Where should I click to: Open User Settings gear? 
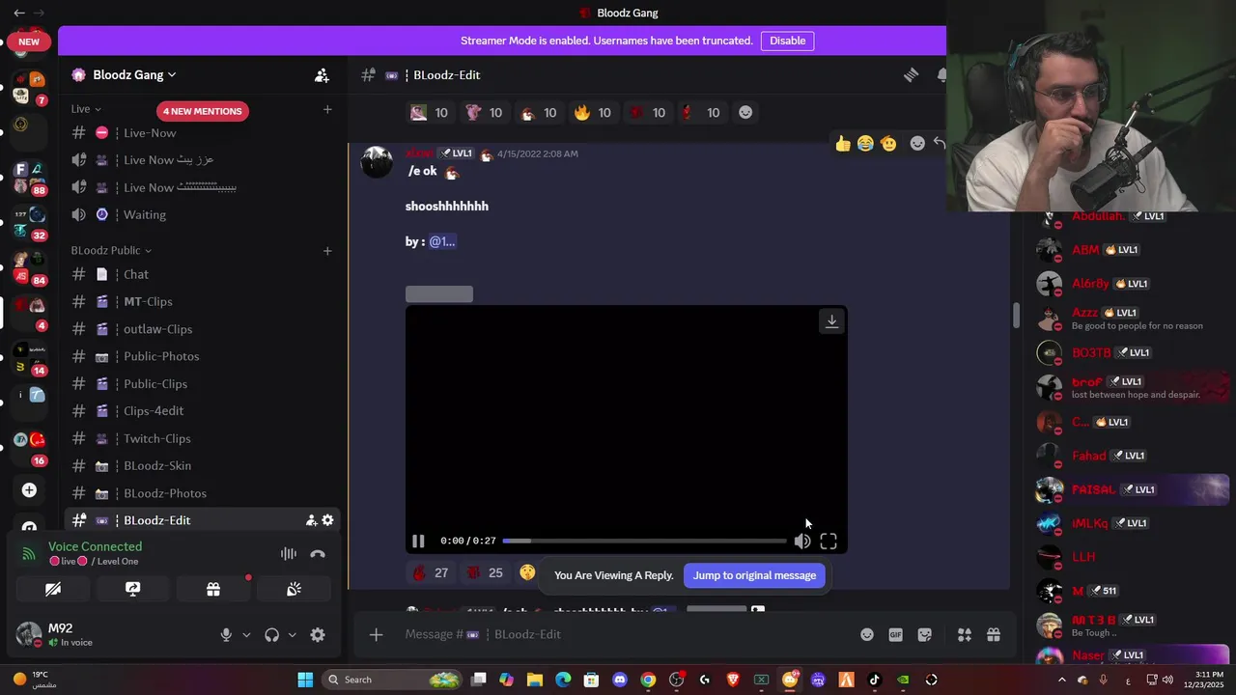click(x=318, y=635)
